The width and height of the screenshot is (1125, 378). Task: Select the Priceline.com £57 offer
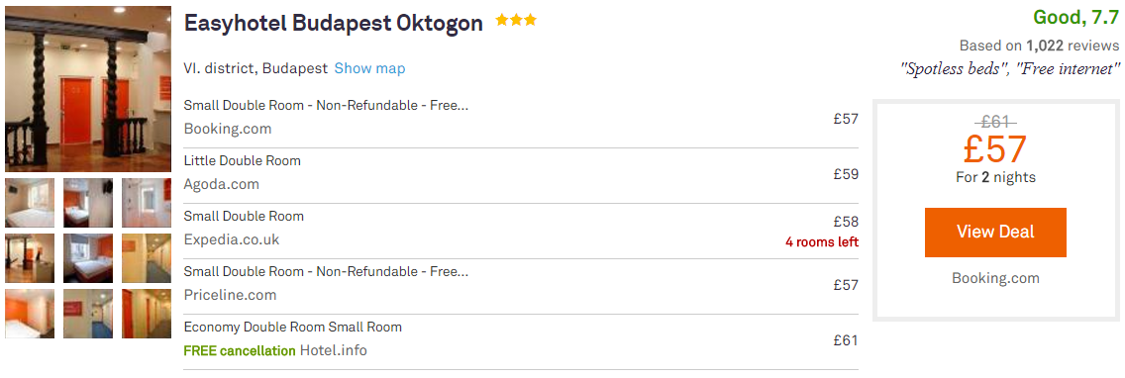[x=521, y=286]
